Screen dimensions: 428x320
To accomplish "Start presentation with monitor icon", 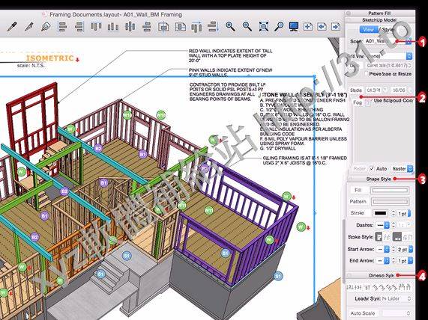I will pyautogui.click(x=293, y=27).
